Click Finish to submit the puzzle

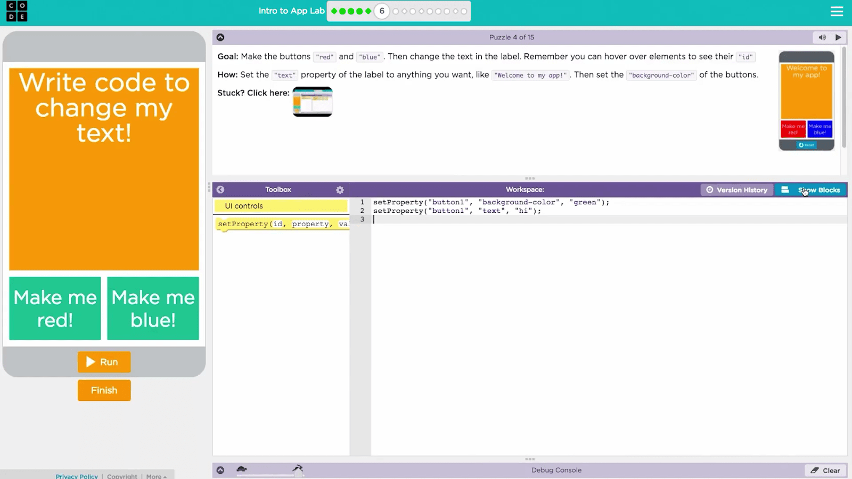(x=104, y=390)
